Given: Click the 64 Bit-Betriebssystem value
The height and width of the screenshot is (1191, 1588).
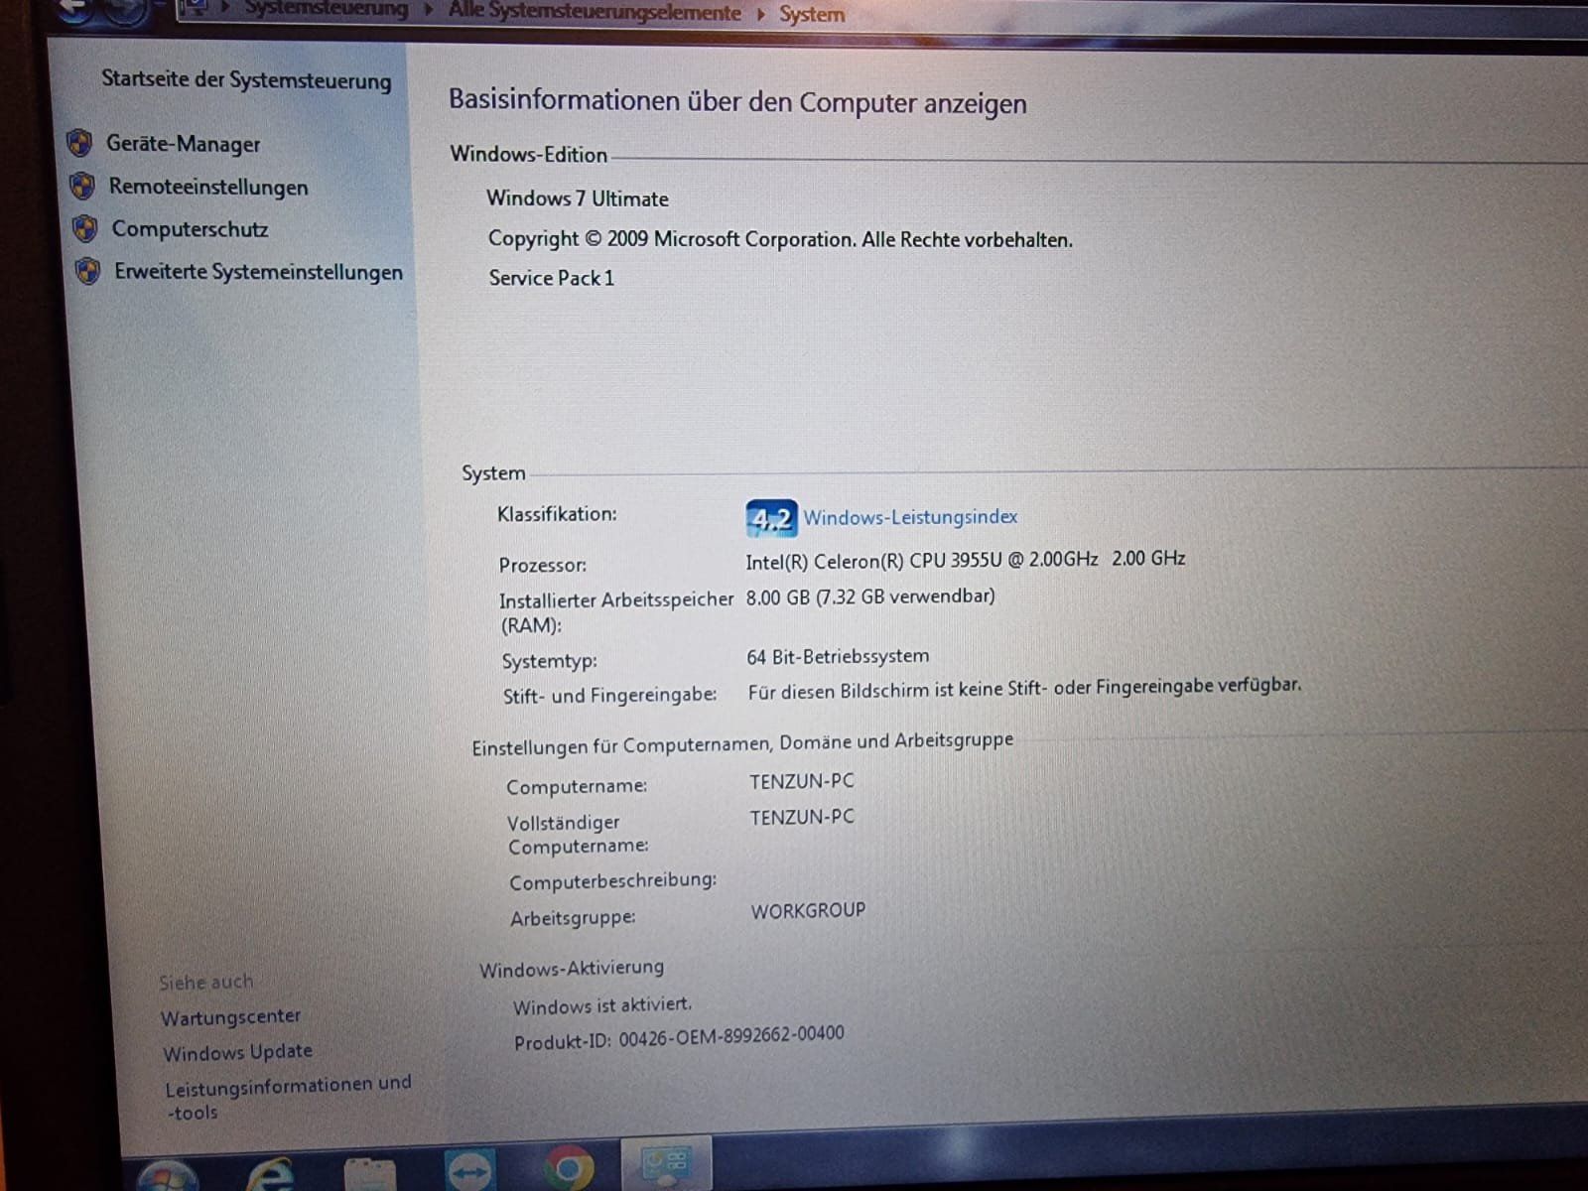Looking at the screenshot, I should 838,656.
